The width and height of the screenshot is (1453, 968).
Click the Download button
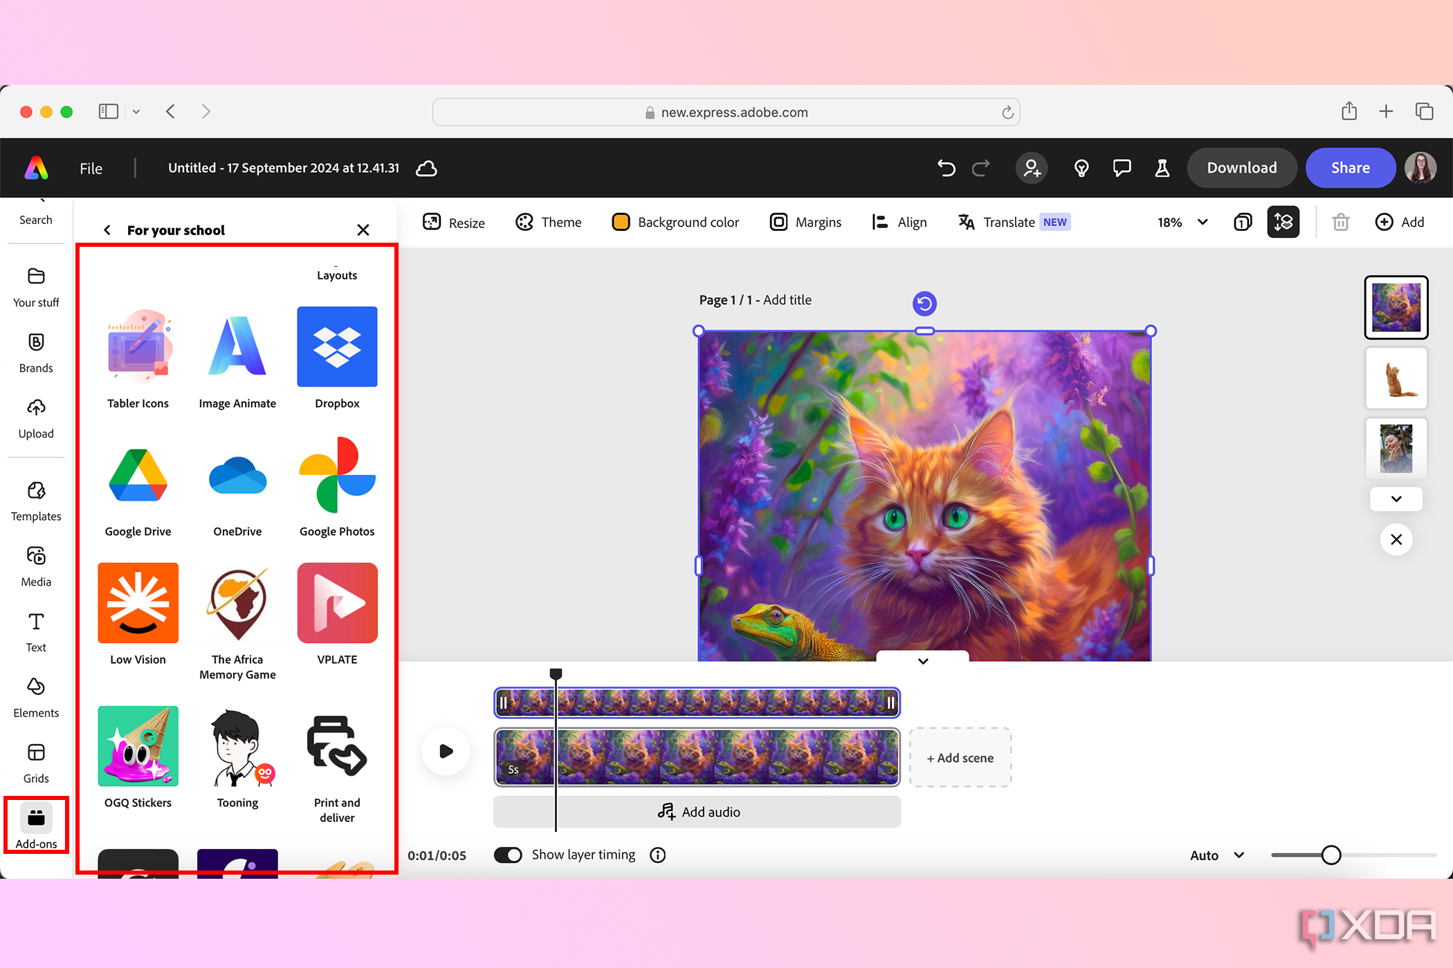click(x=1242, y=168)
